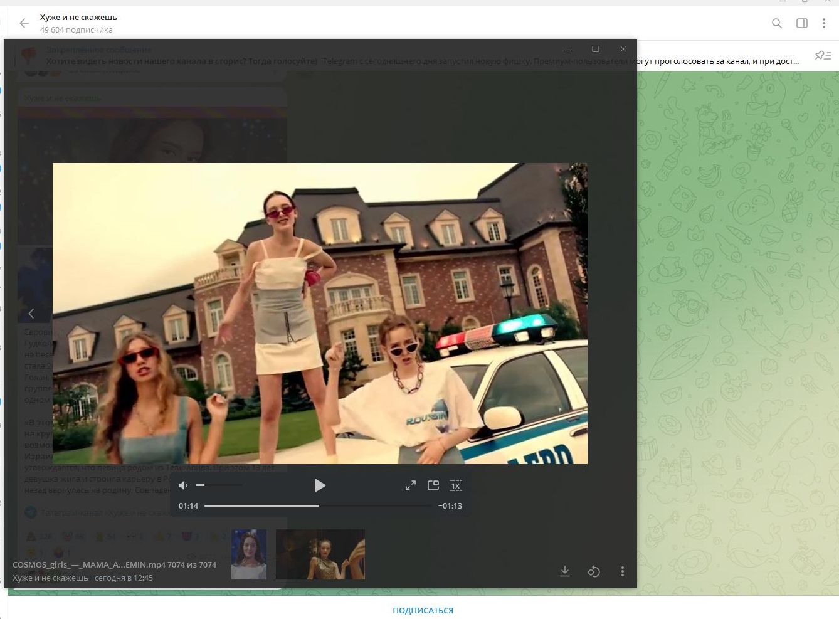Download the video file
This screenshot has height=619, width=839.
[565, 571]
